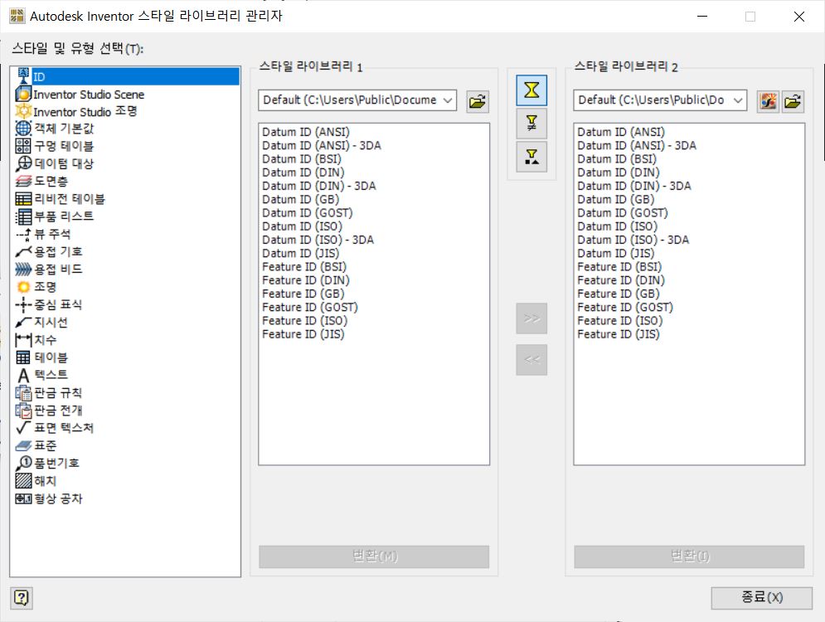The image size is (825, 622).
Task: Click the 변환(I) button under library 2
Action: 689,556
